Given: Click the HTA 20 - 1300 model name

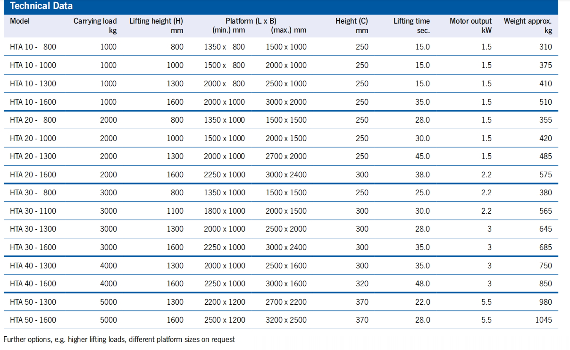Looking at the screenshot, I should (x=33, y=156).
